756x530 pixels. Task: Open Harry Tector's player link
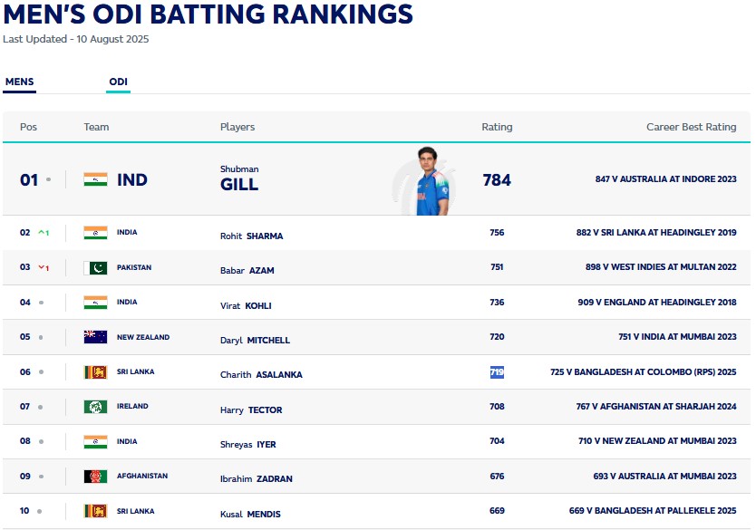[250, 410]
